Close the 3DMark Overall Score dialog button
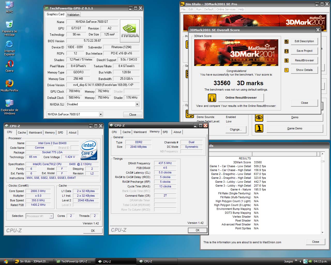The image size is (331, 265). (x=304, y=103)
